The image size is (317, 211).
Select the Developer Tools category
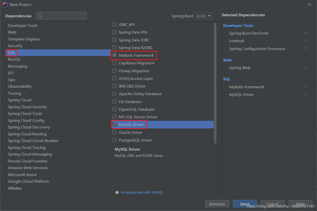22,26
